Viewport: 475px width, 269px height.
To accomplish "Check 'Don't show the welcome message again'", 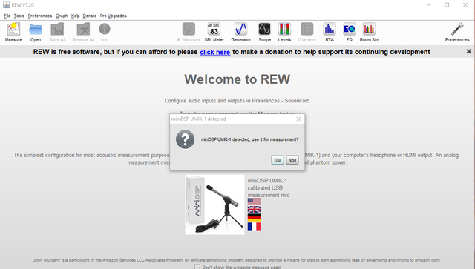I will tap(197, 267).
